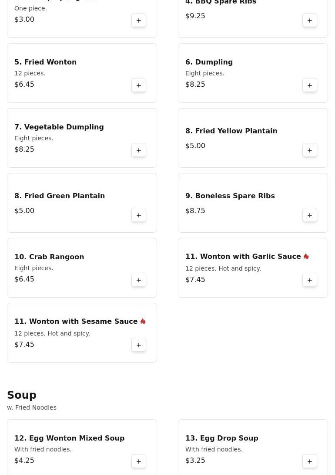335x475 pixels.
Task: Add the $3.00 one piece item
Action: (139, 20)
